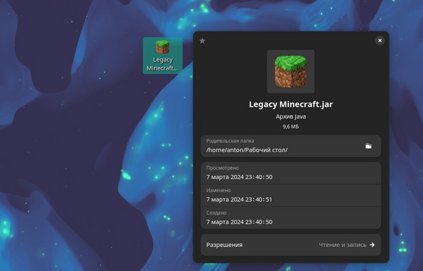Click the 9,6 МБ file size

(x=291, y=127)
